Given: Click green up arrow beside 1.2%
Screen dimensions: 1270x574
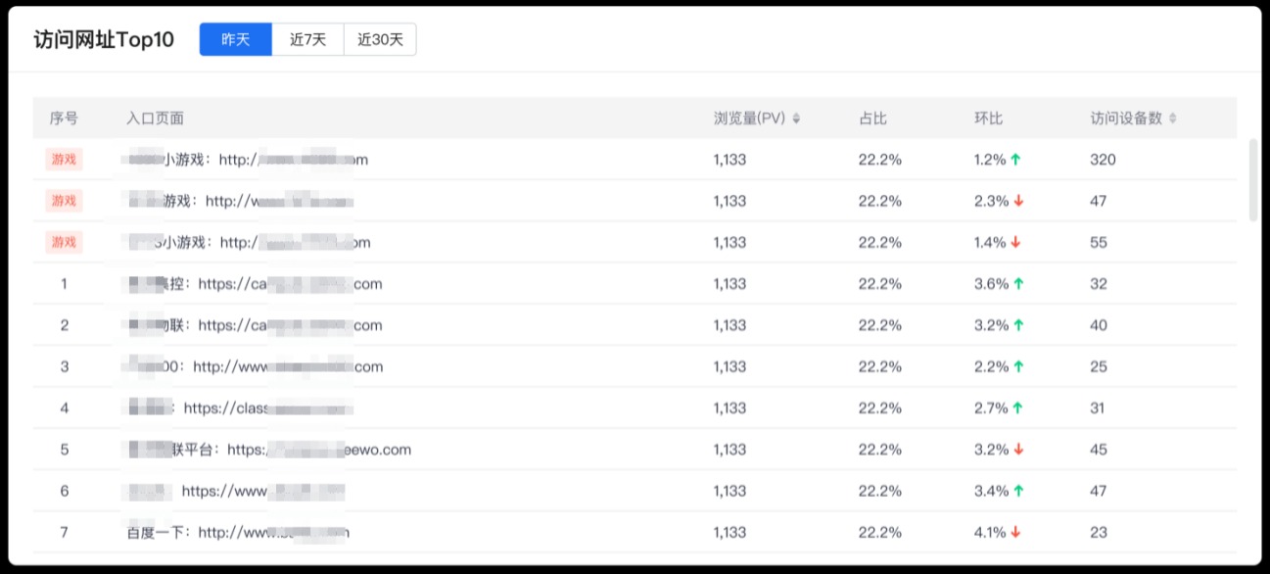Looking at the screenshot, I should point(1016,160).
